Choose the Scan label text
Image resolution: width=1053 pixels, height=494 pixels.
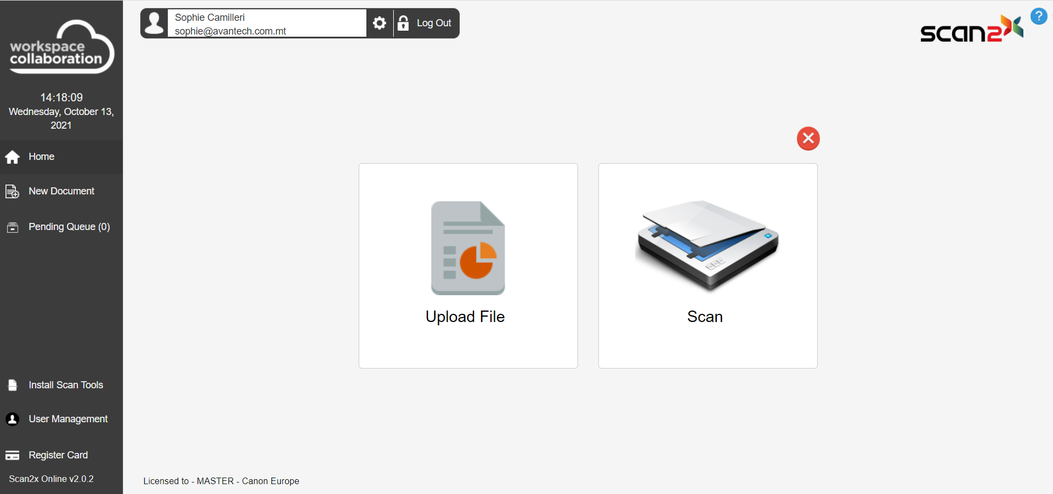(x=705, y=317)
